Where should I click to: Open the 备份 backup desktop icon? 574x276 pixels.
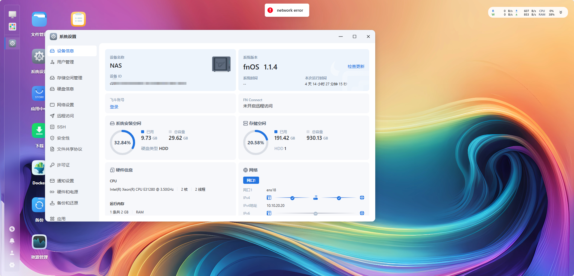(39, 205)
